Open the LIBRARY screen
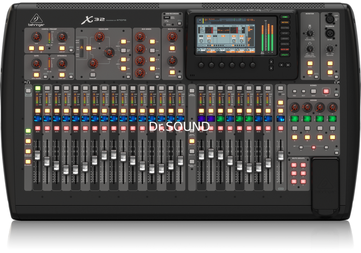This screenshot has width=361, height=253. pyautogui.click(x=285, y=39)
